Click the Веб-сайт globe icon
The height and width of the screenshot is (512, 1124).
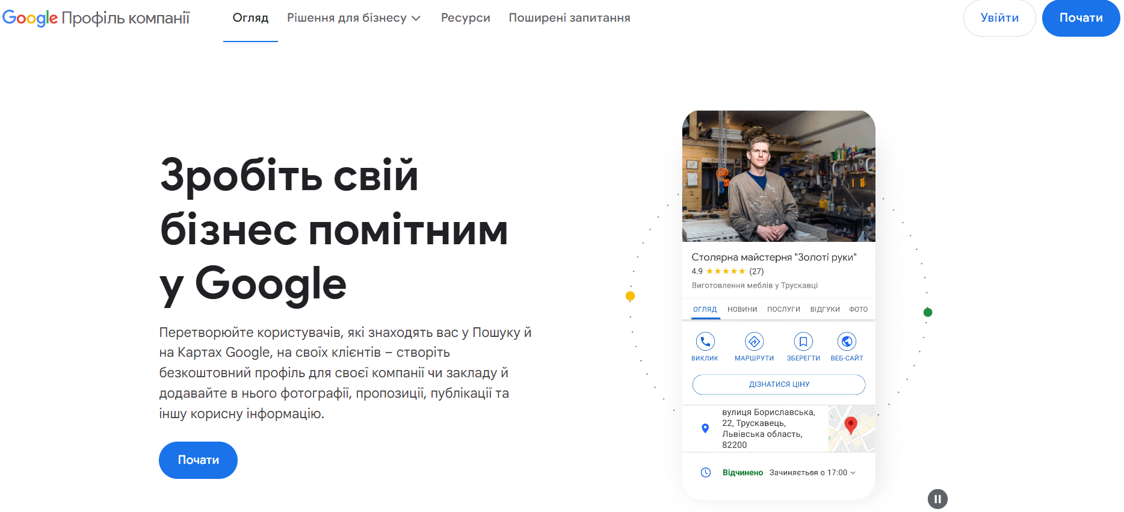pyautogui.click(x=847, y=342)
